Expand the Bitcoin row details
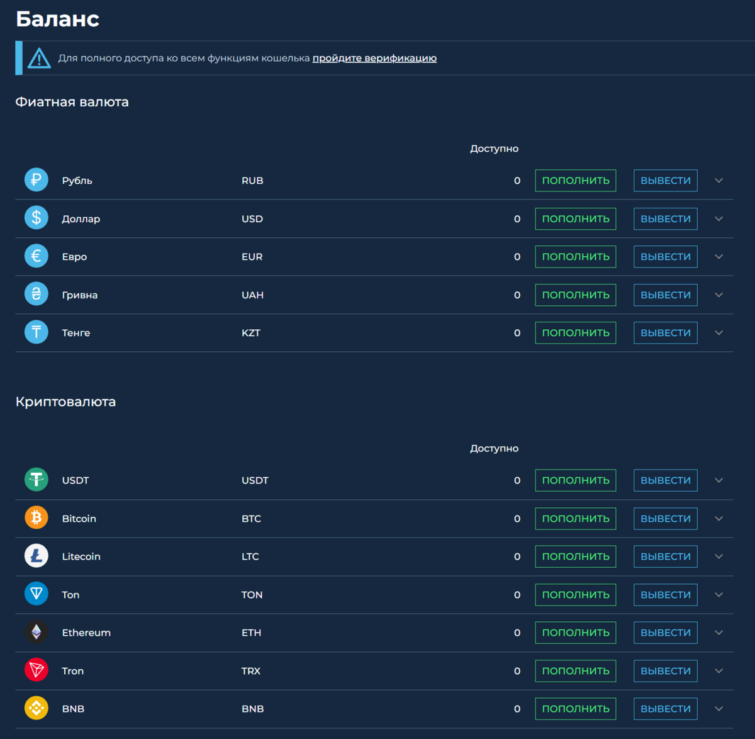 719,519
